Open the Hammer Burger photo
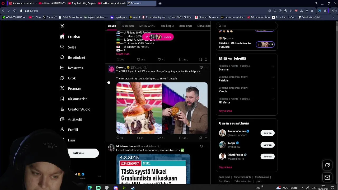This screenshot has width=338, height=190. [139, 108]
